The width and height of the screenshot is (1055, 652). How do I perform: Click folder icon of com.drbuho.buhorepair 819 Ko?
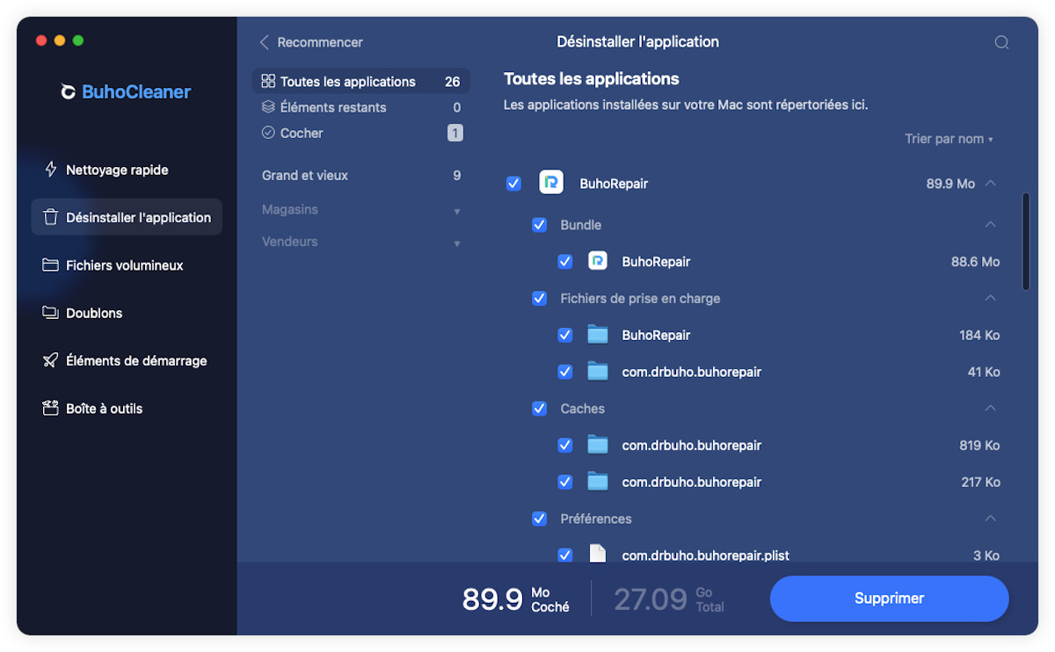tap(598, 446)
